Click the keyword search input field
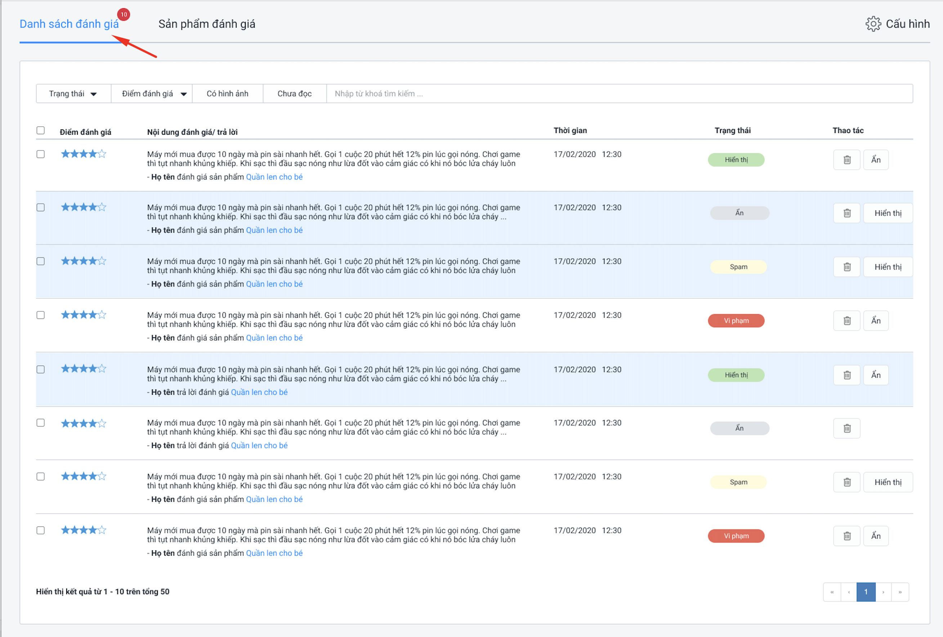 [x=620, y=94]
